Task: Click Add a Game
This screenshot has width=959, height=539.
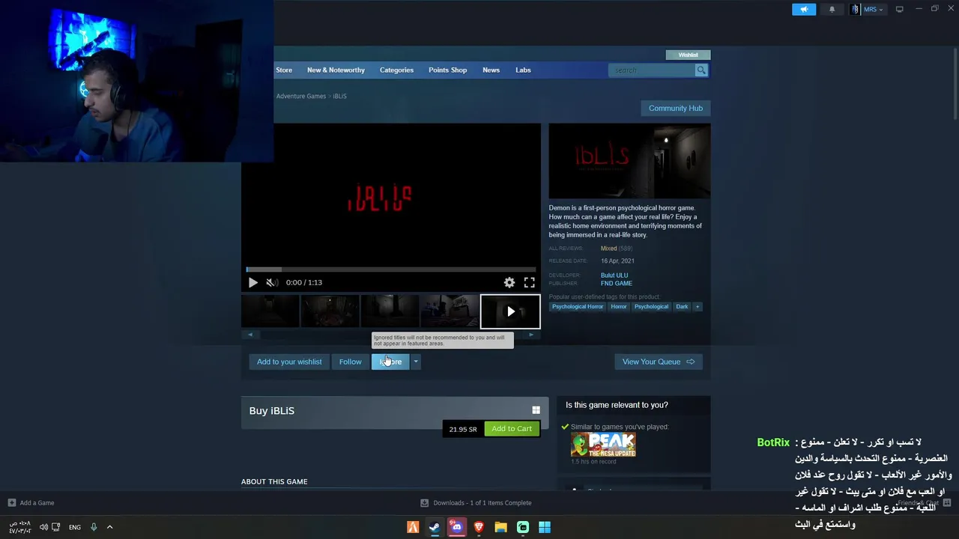Action: pos(31,503)
